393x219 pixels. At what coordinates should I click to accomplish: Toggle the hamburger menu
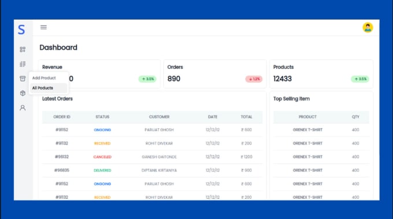pos(43,27)
